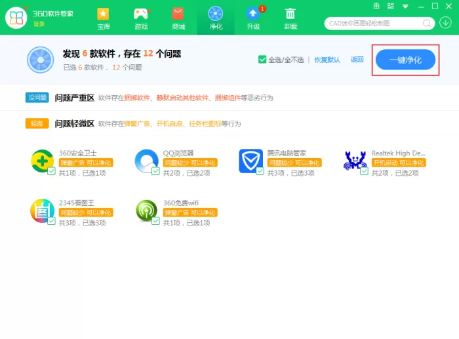
Task: Click the 返回 link
Action: 357,60
